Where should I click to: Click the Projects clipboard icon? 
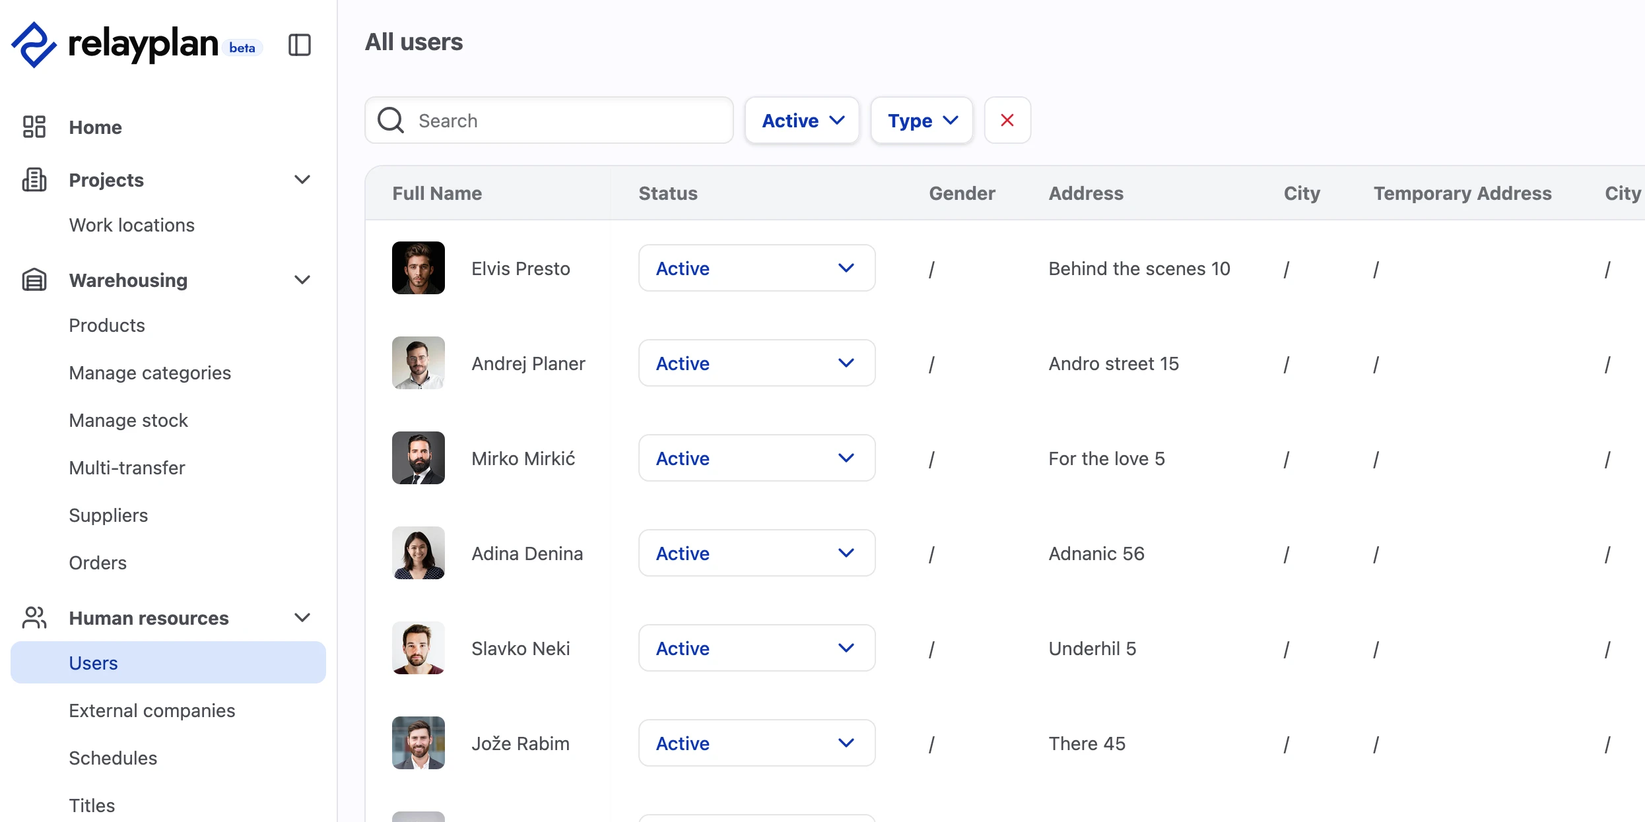(x=34, y=179)
